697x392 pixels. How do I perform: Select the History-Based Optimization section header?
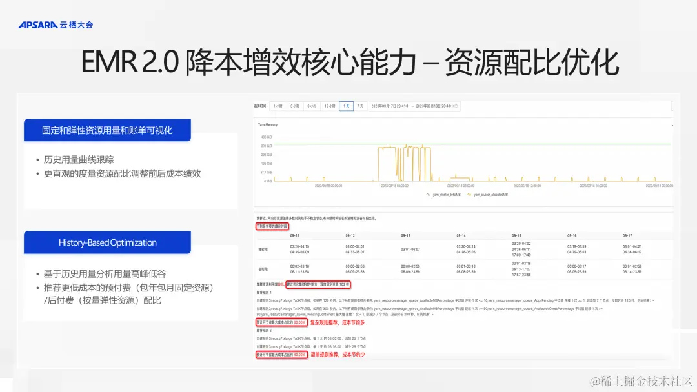coord(107,242)
